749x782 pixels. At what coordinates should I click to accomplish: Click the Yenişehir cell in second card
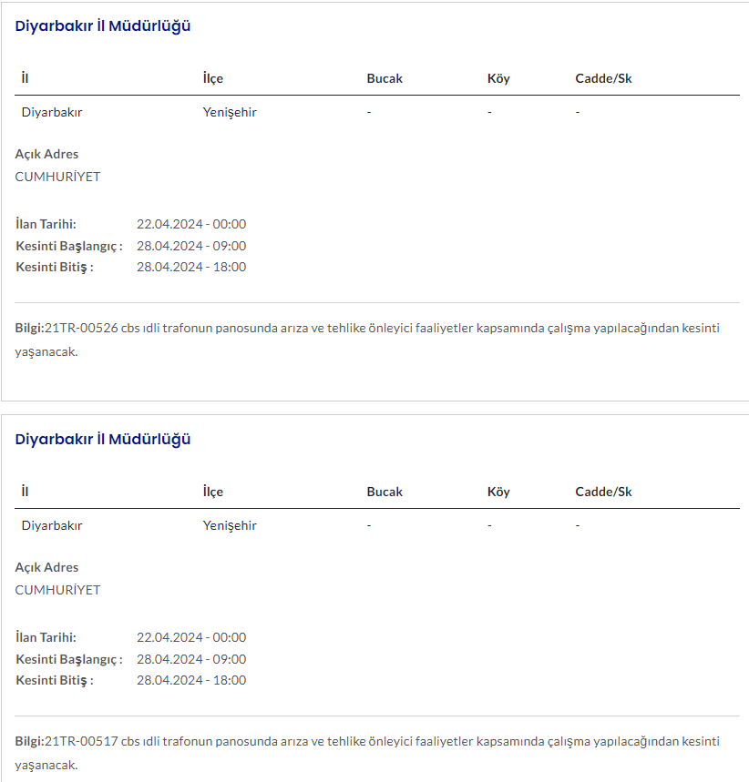230,526
